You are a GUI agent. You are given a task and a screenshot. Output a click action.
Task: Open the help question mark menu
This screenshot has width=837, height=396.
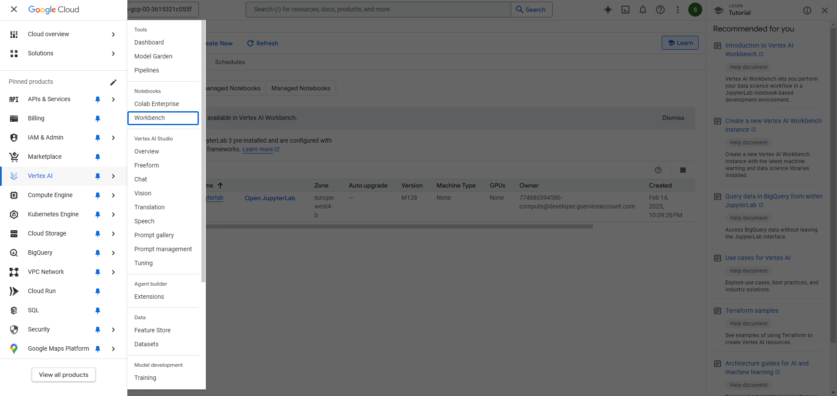[x=660, y=10]
